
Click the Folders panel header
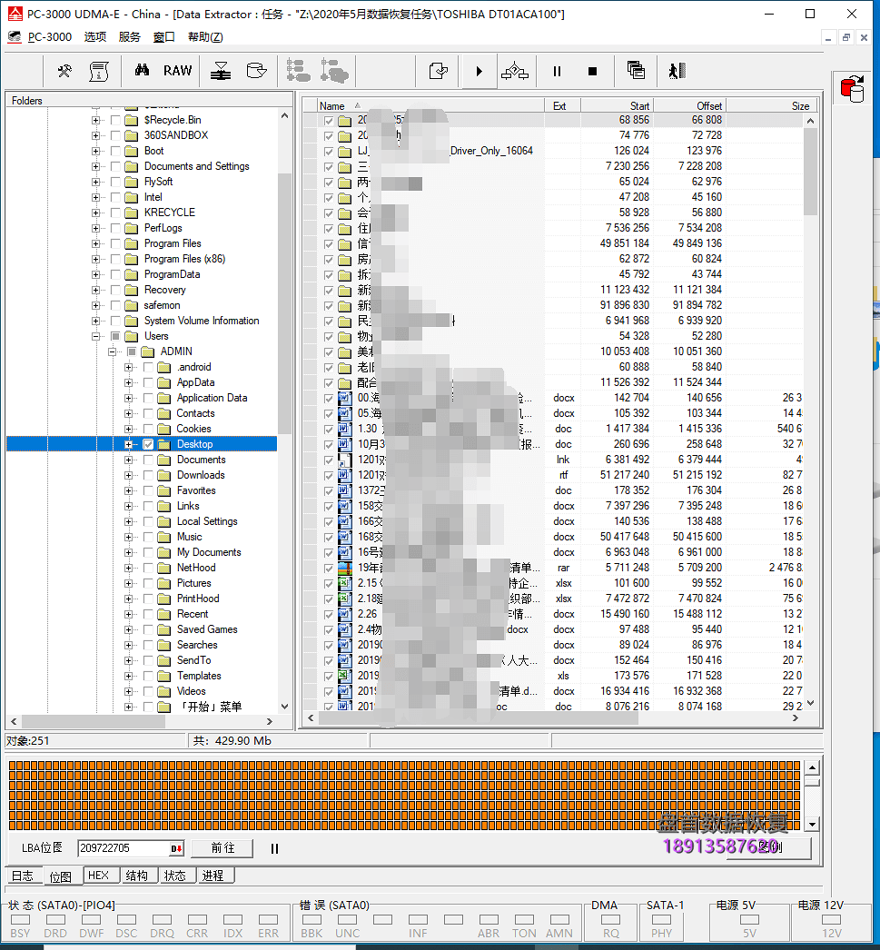[x=149, y=101]
